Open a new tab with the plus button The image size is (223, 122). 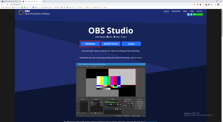click(x=44, y=1)
